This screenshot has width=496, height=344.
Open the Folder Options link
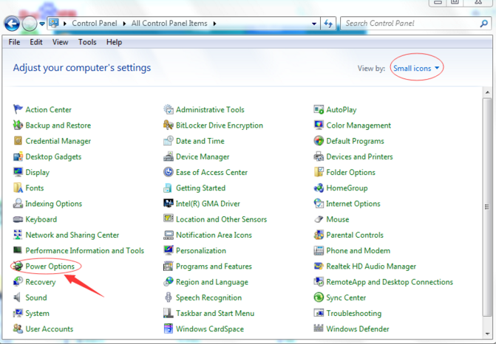350,172
